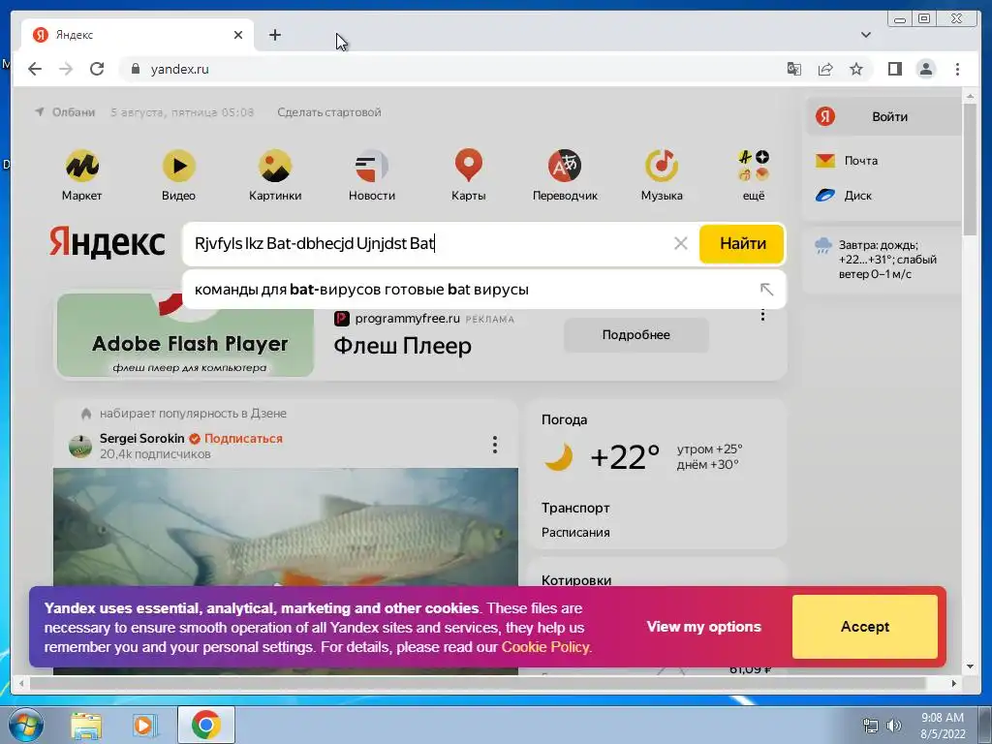Share this page icon in address bar
The height and width of the screenshot is (744, 992).
825,69
